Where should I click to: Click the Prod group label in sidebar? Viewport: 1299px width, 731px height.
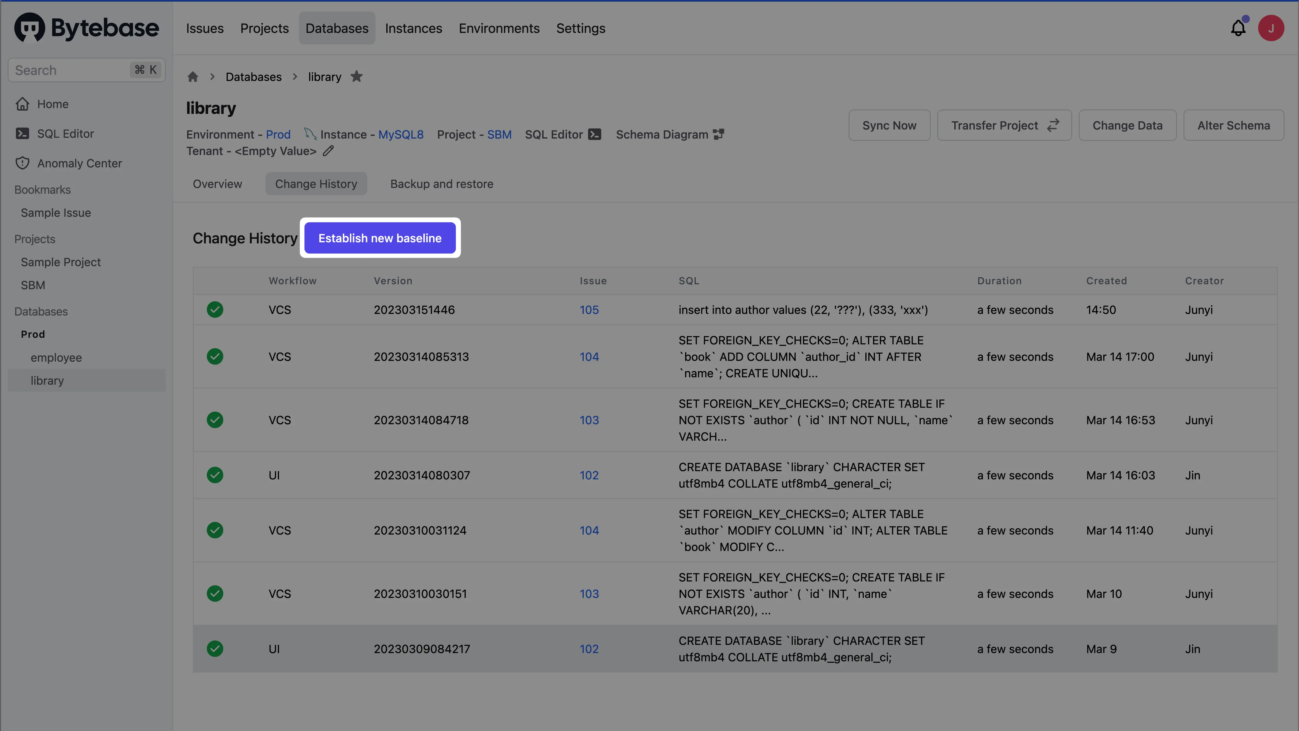(33, 334)
